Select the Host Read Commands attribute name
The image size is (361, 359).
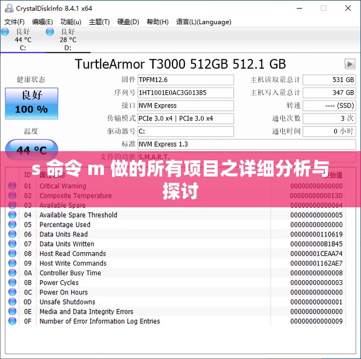coord(73,254)
